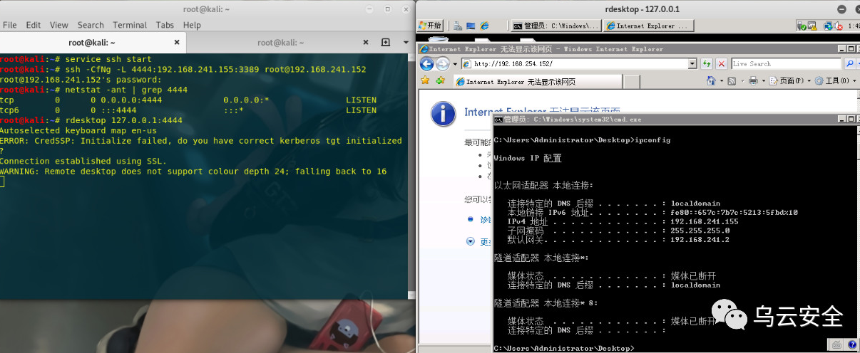Click 'Connection established using SSL.' line
This screenshot has width=860, height=353.
pyautogui.click(x=83, y=161)
